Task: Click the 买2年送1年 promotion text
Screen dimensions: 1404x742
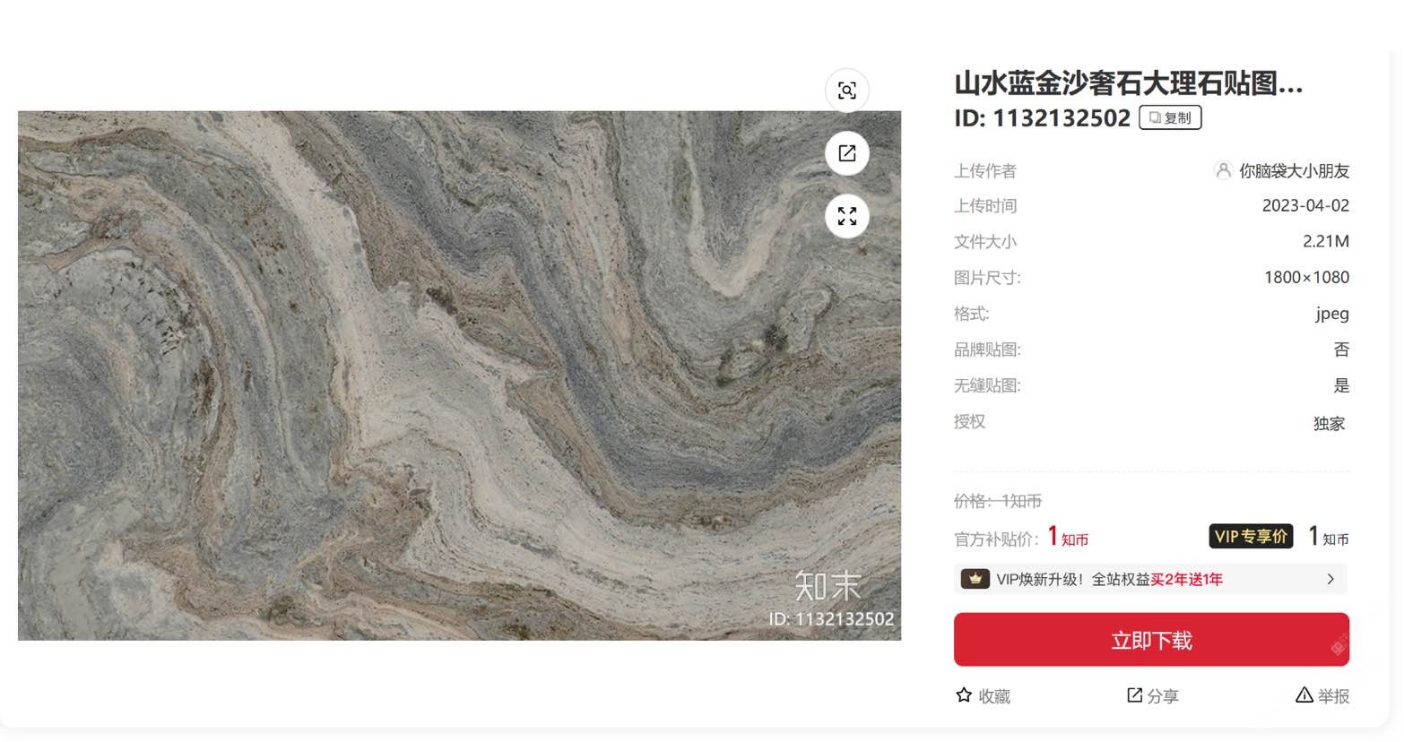Action: coord(1186,580)
